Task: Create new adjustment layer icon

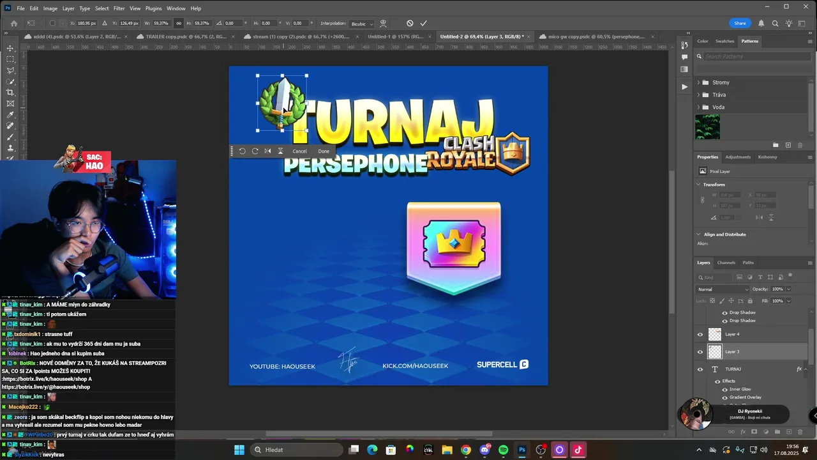Action: coord(765,432)
